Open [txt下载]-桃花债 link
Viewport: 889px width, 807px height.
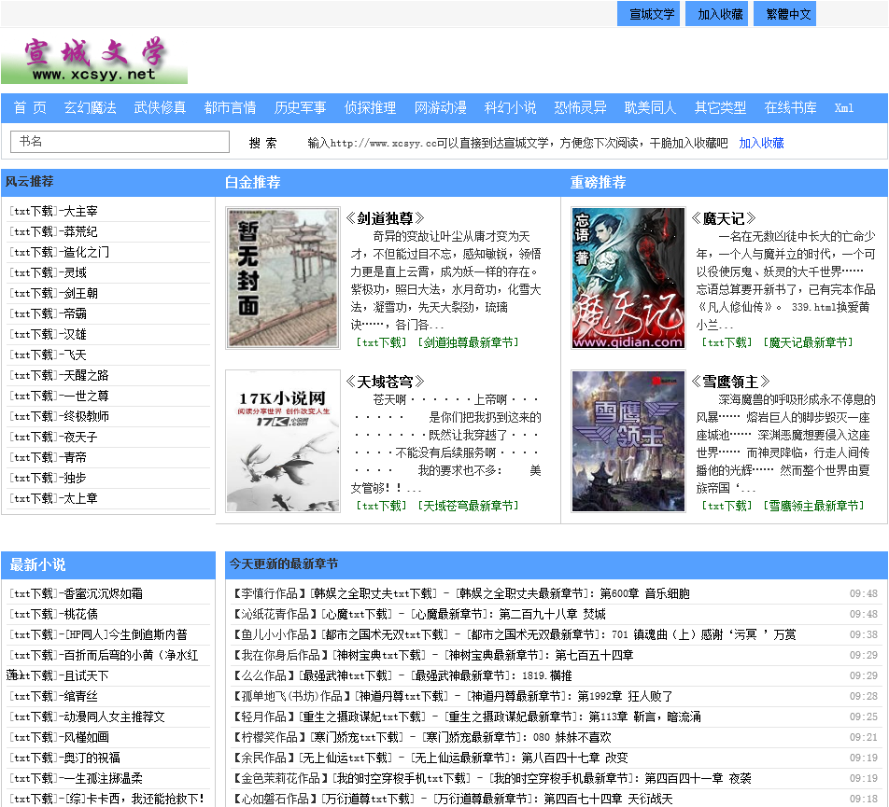53,614
